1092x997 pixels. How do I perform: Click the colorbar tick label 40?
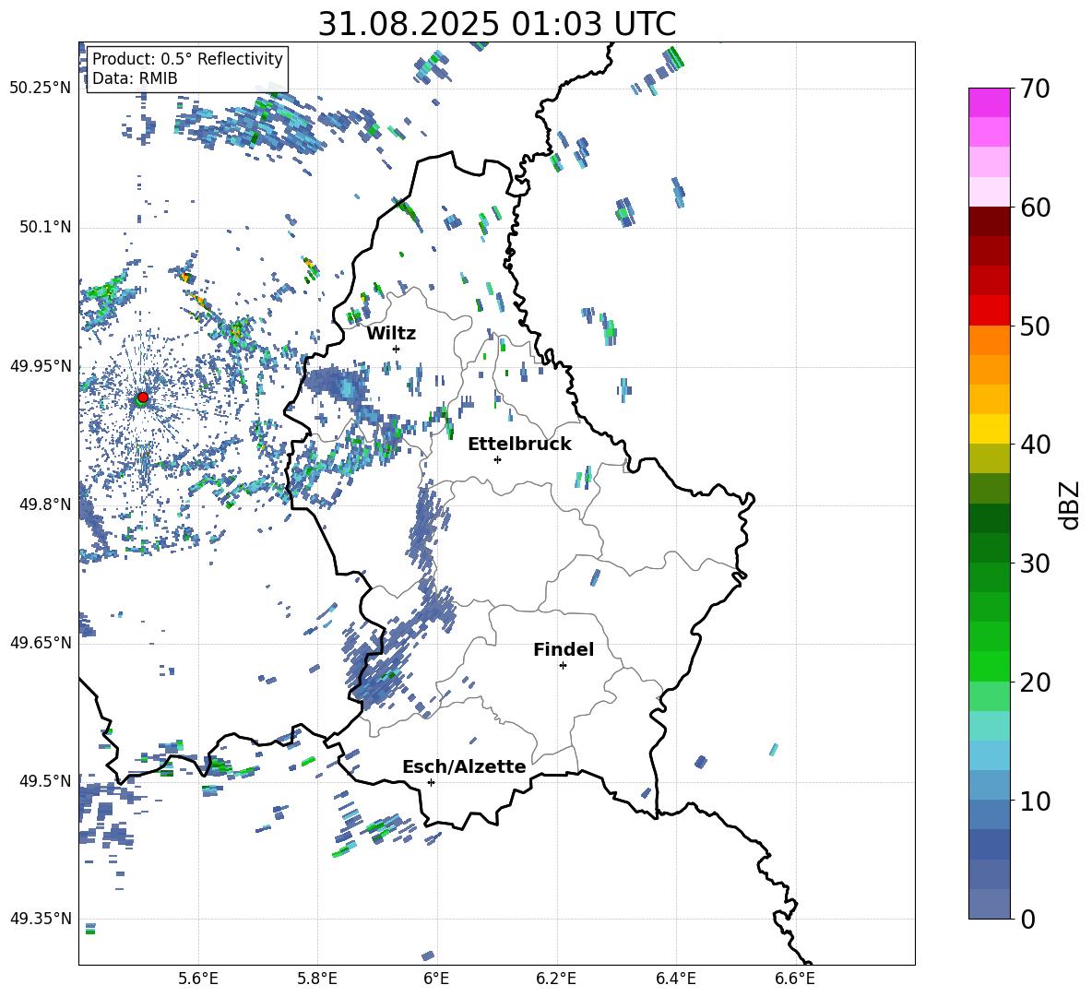(x=1034, y=445)
